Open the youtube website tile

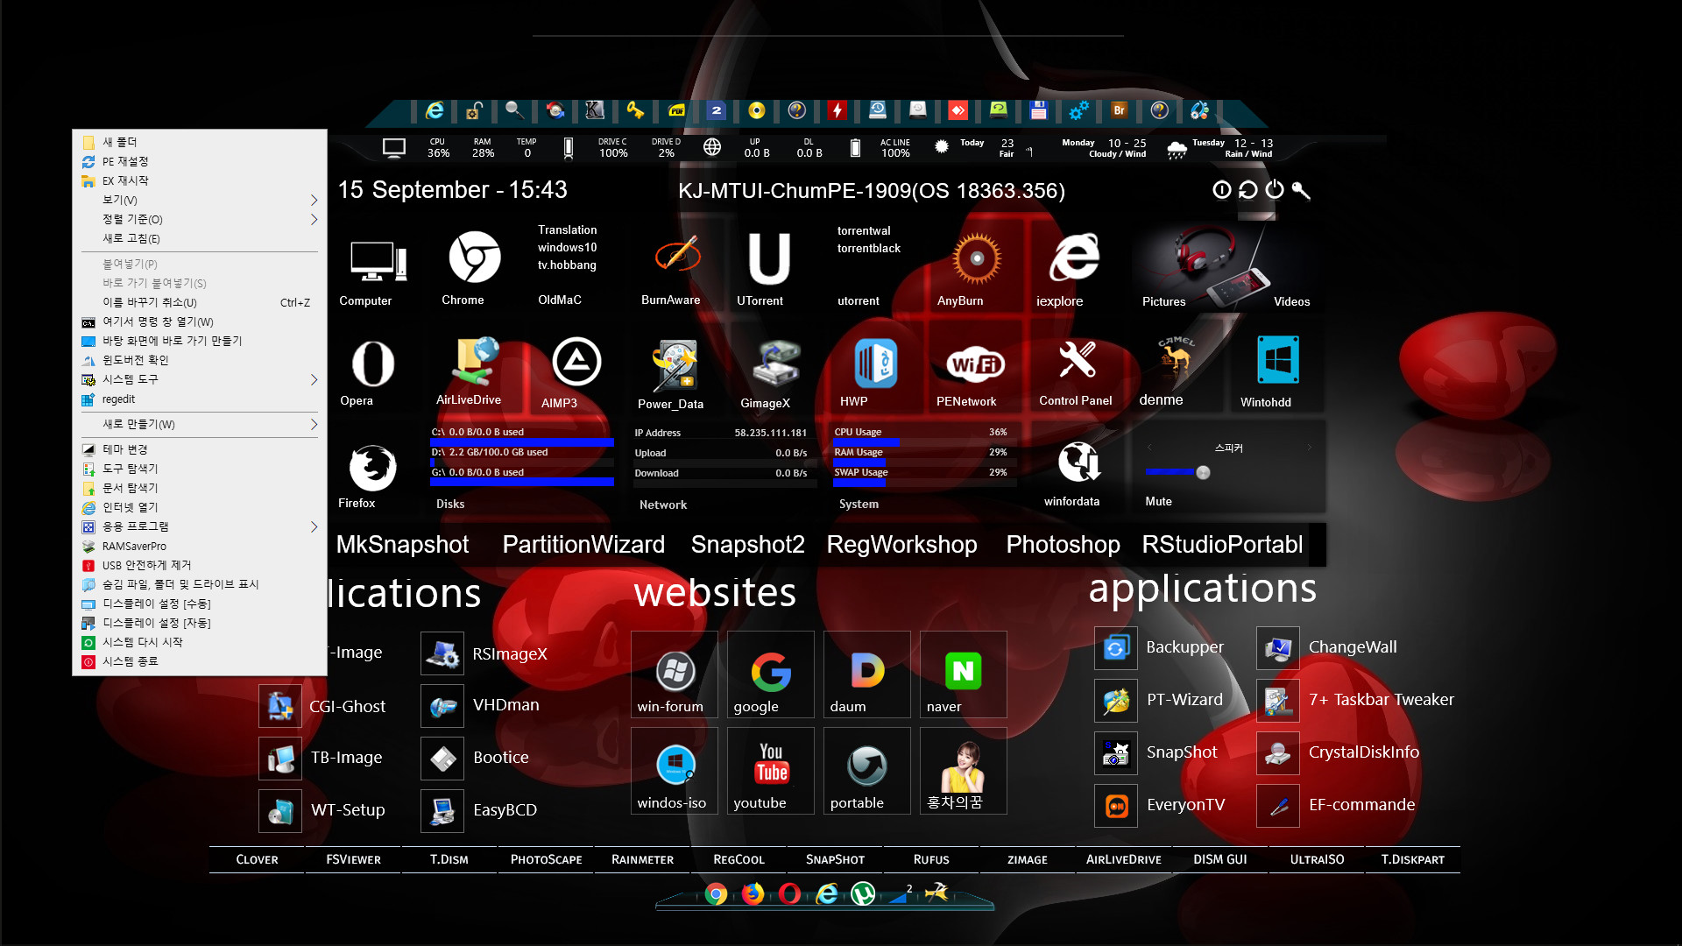tap(770, 771)
